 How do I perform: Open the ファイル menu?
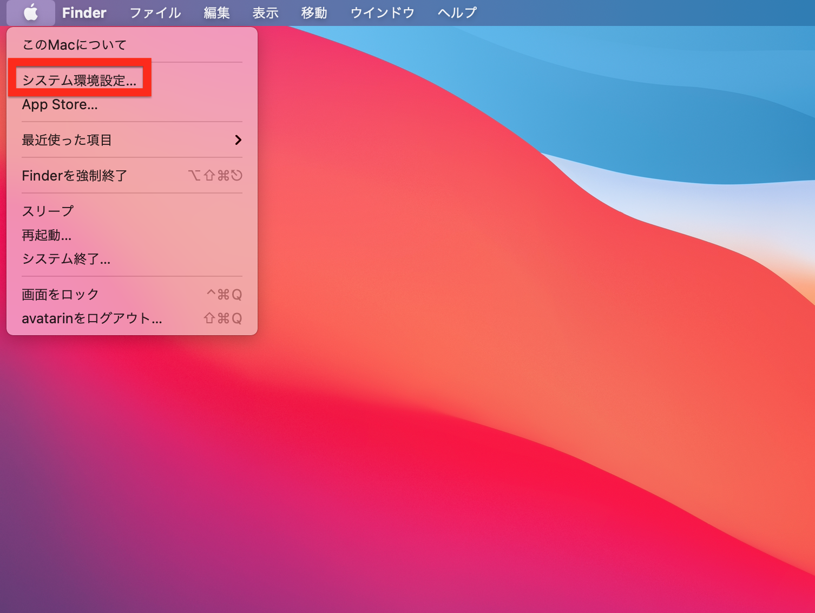coord(155,12)
